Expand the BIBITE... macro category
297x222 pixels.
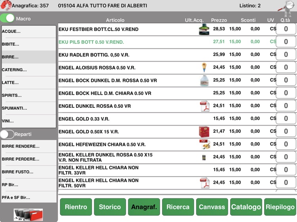(x=29, y=44)
